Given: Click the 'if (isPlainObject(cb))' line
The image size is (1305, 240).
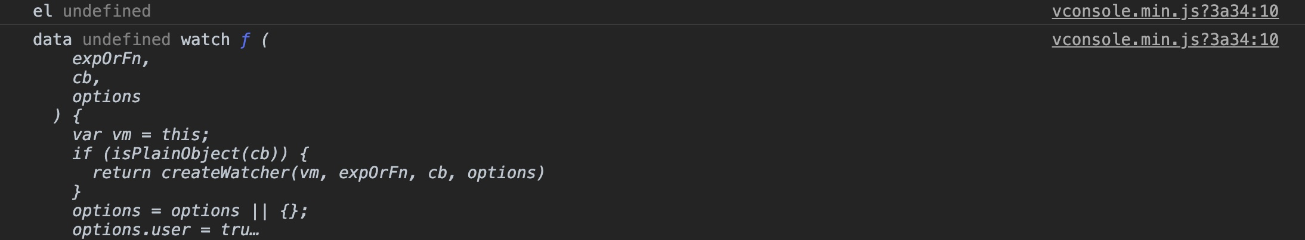Looking at the screenshot, I should 190,154.
